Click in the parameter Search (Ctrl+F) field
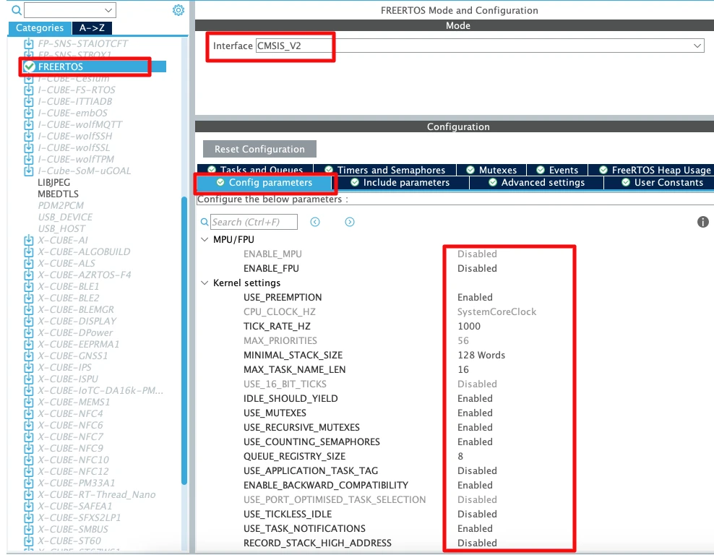Image resolution: width=714 pixels, height=555 pixels. (254, 222)
